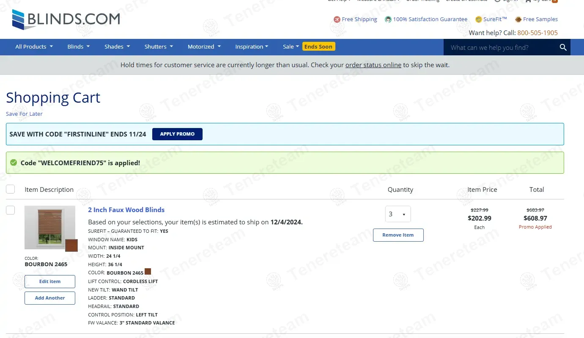The image size is (584, 338).
Task: Click the green checkmark beside applied code
Action: pos(14,163)
